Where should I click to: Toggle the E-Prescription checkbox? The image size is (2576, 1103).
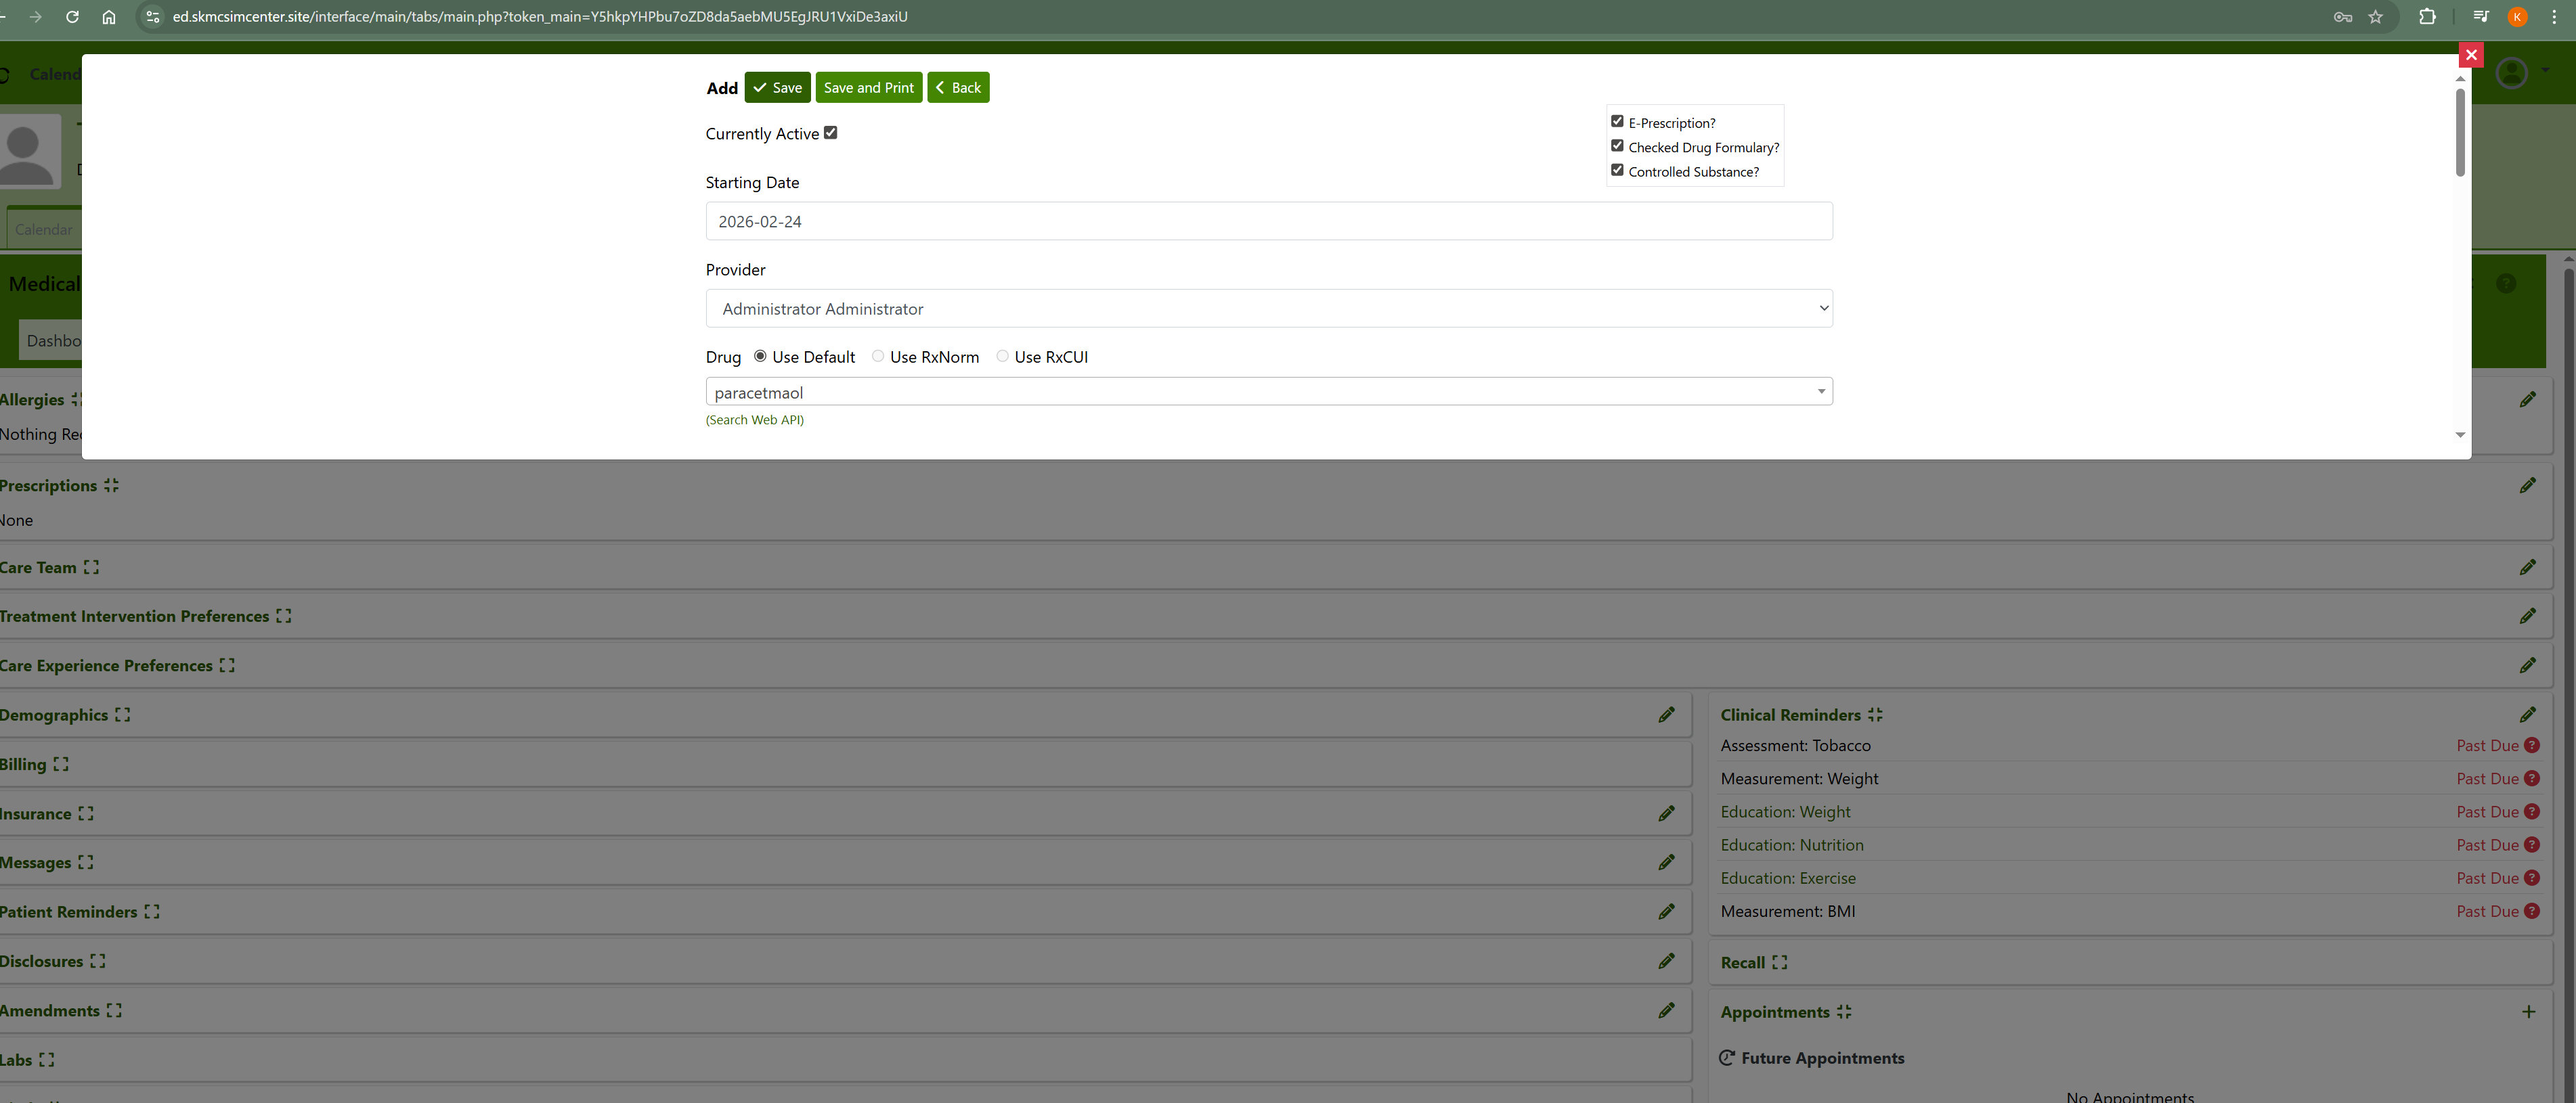pos(1617,121)
